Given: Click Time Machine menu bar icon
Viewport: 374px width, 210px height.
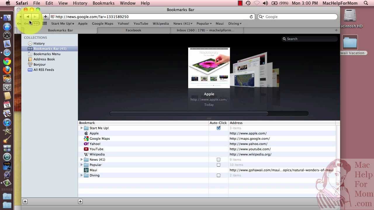Looking at the screenshot, I should point(248,3).
